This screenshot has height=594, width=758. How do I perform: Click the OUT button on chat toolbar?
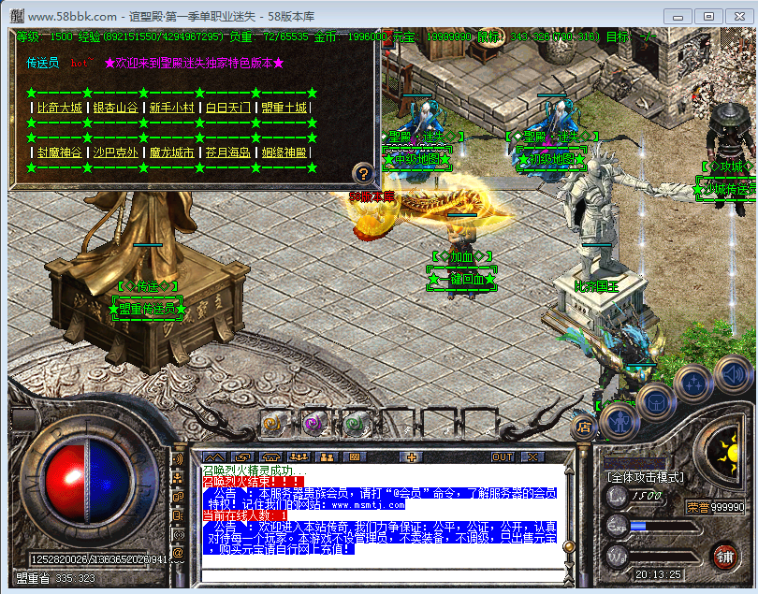click(x=503, y=457)
